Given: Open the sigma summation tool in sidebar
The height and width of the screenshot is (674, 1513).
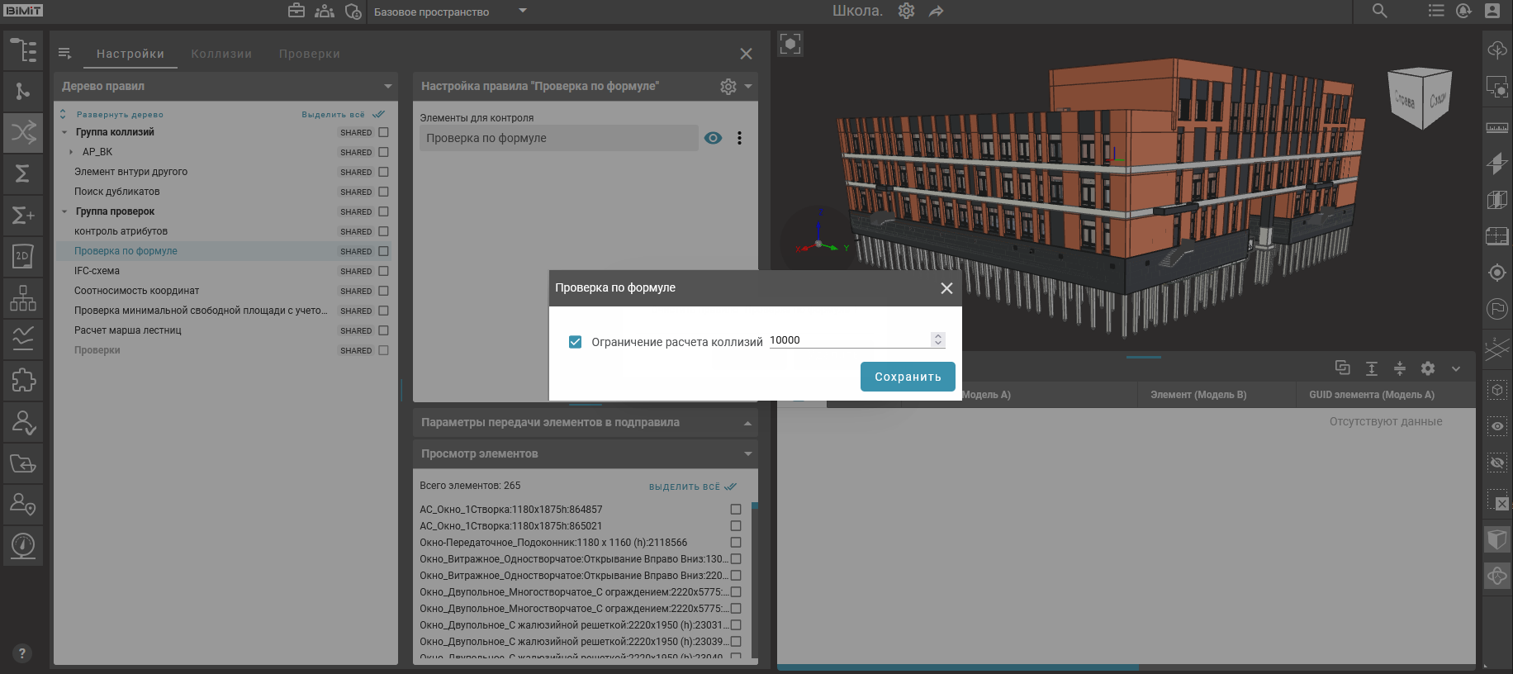Looking at the screenshot, I should coord(23,173).
